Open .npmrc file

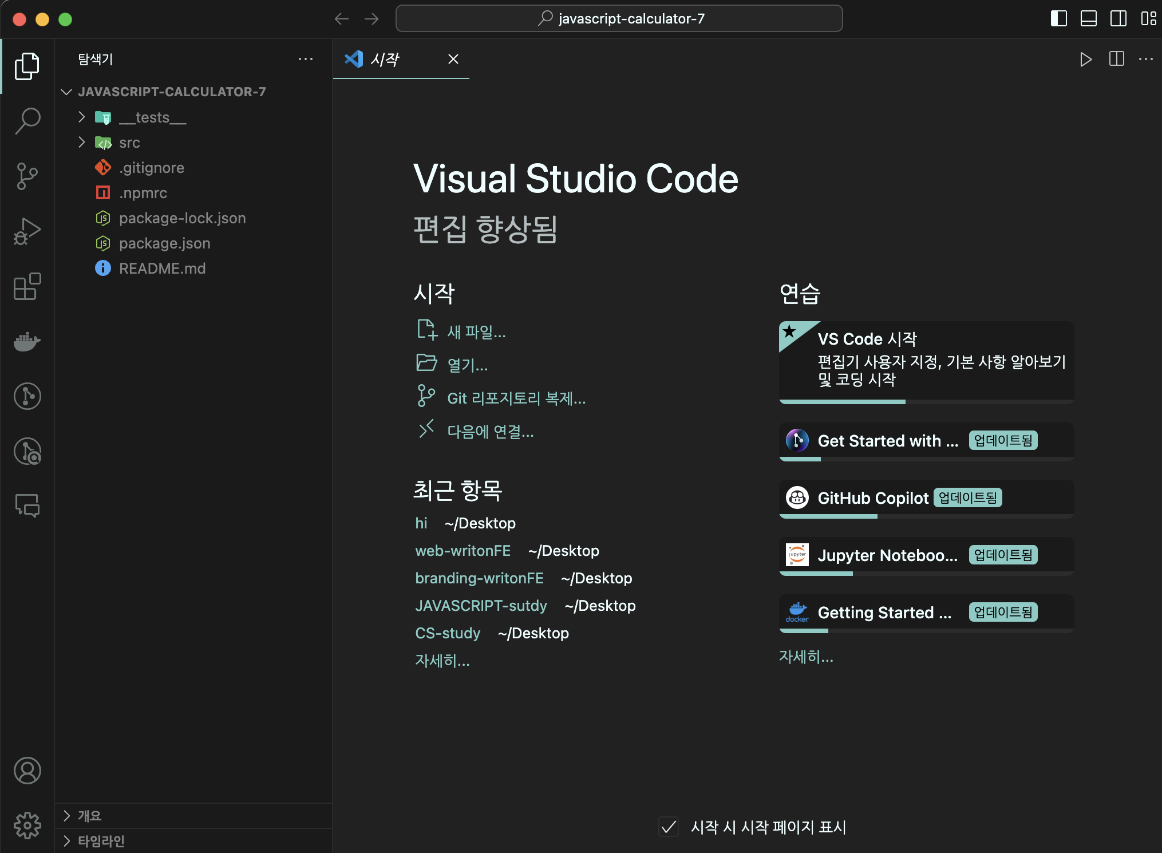tap(194, 193)
